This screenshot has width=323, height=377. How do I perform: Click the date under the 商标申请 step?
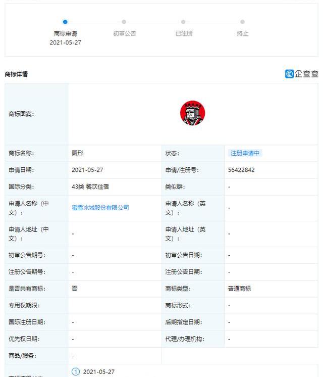pyautogui.click(x=65, y=42)
